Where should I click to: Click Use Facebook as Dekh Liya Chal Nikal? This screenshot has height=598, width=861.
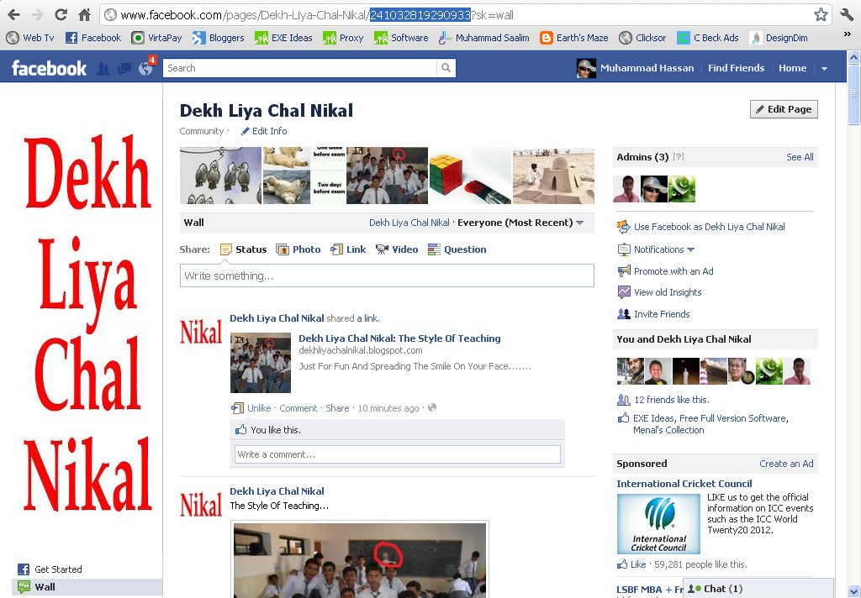pyautogui.click(x=709, y=227)
